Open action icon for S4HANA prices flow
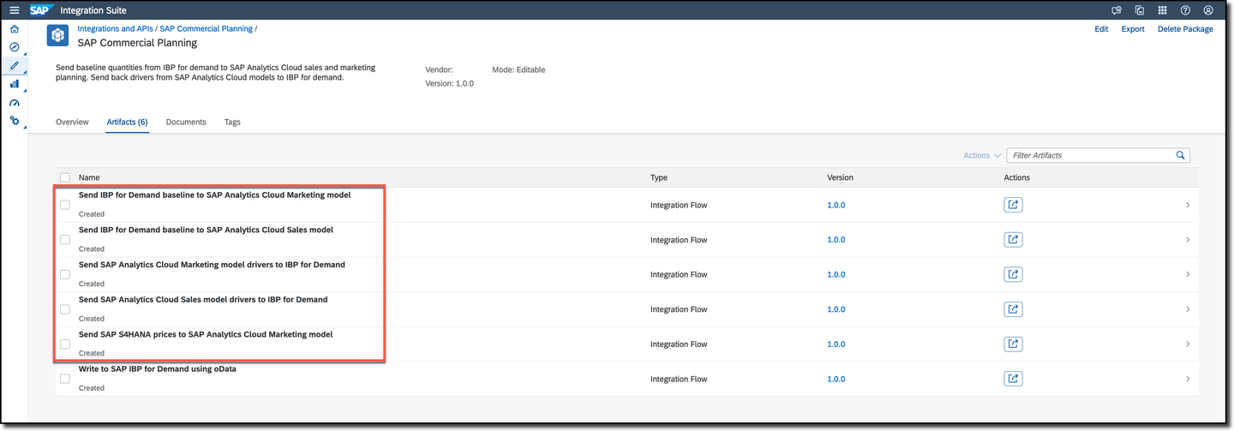Screen dimensions: 1234x431 click(1013, 344)
